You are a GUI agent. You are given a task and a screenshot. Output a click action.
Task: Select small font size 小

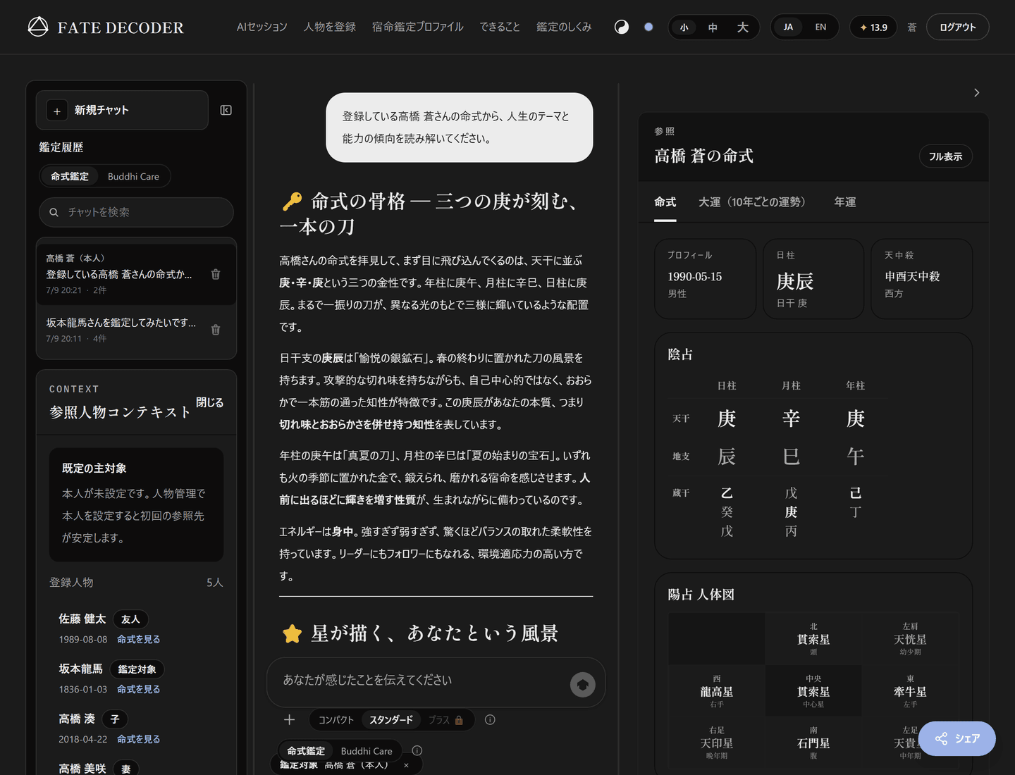pyautogui.click(x=684, y=27)
